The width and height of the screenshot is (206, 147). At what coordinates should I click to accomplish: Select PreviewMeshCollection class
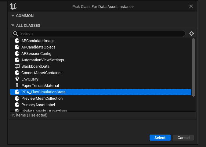coord(42,98)
